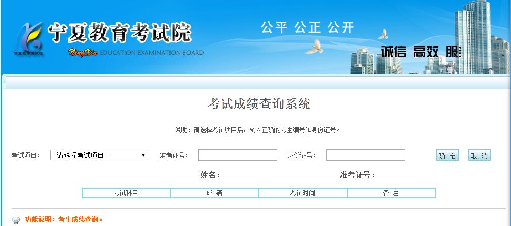This screenshot has height=226, width=511.
Task: Click the lightbulb icon beside 功能说明
Action: (x=16, y=220)
